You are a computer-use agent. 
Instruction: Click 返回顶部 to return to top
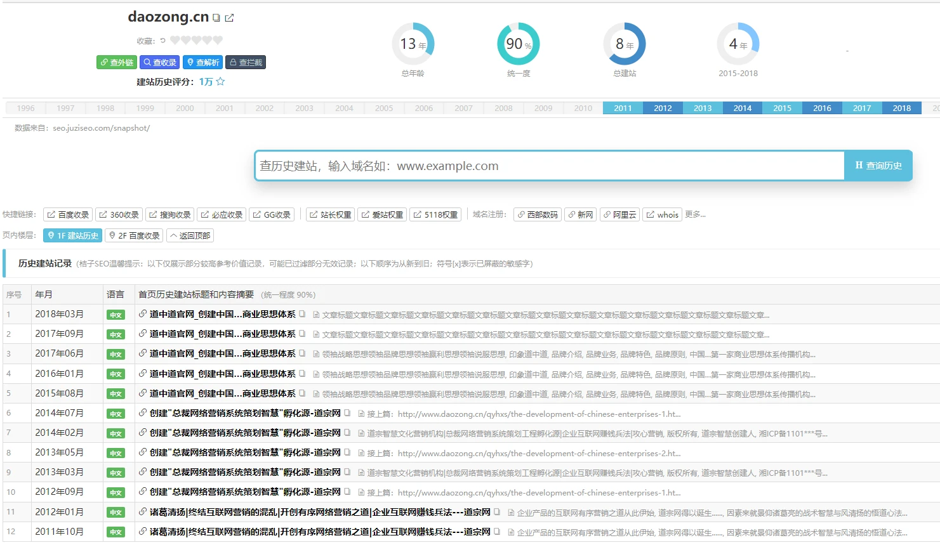[x=190, y=235]
